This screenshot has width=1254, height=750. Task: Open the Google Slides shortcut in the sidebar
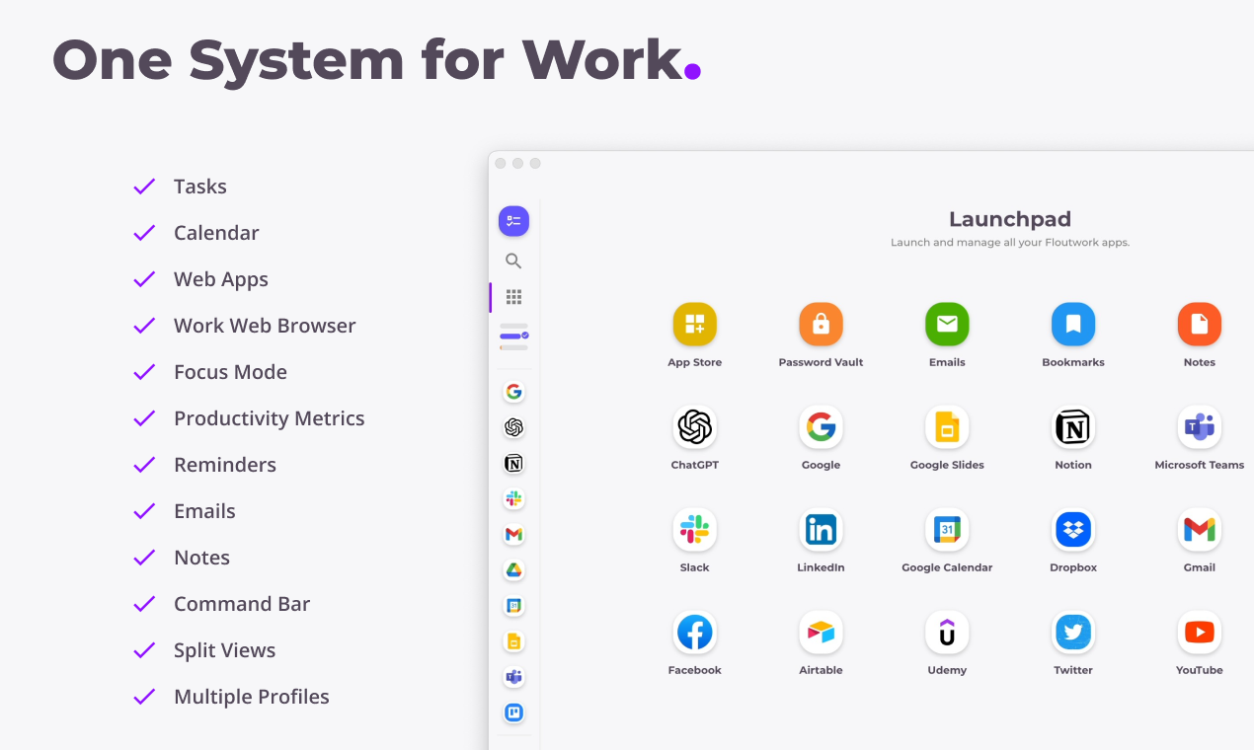[x=513, y=640]
